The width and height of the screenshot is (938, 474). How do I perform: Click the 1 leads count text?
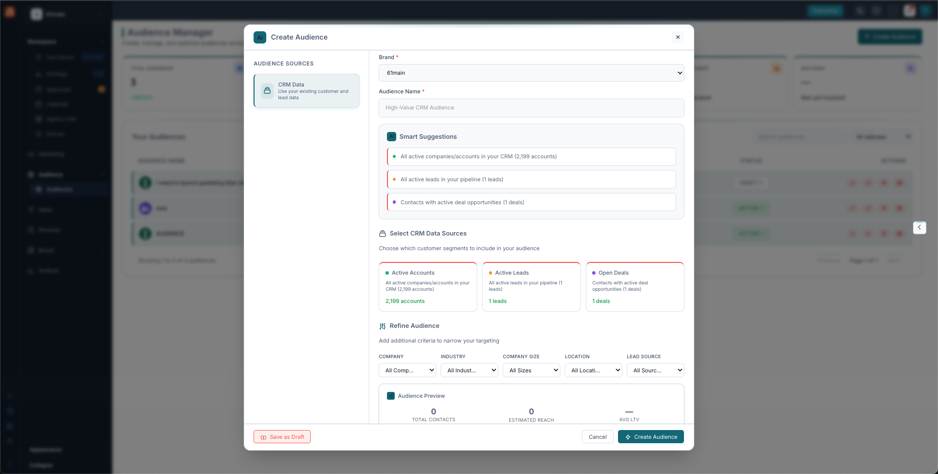(498, 302)
